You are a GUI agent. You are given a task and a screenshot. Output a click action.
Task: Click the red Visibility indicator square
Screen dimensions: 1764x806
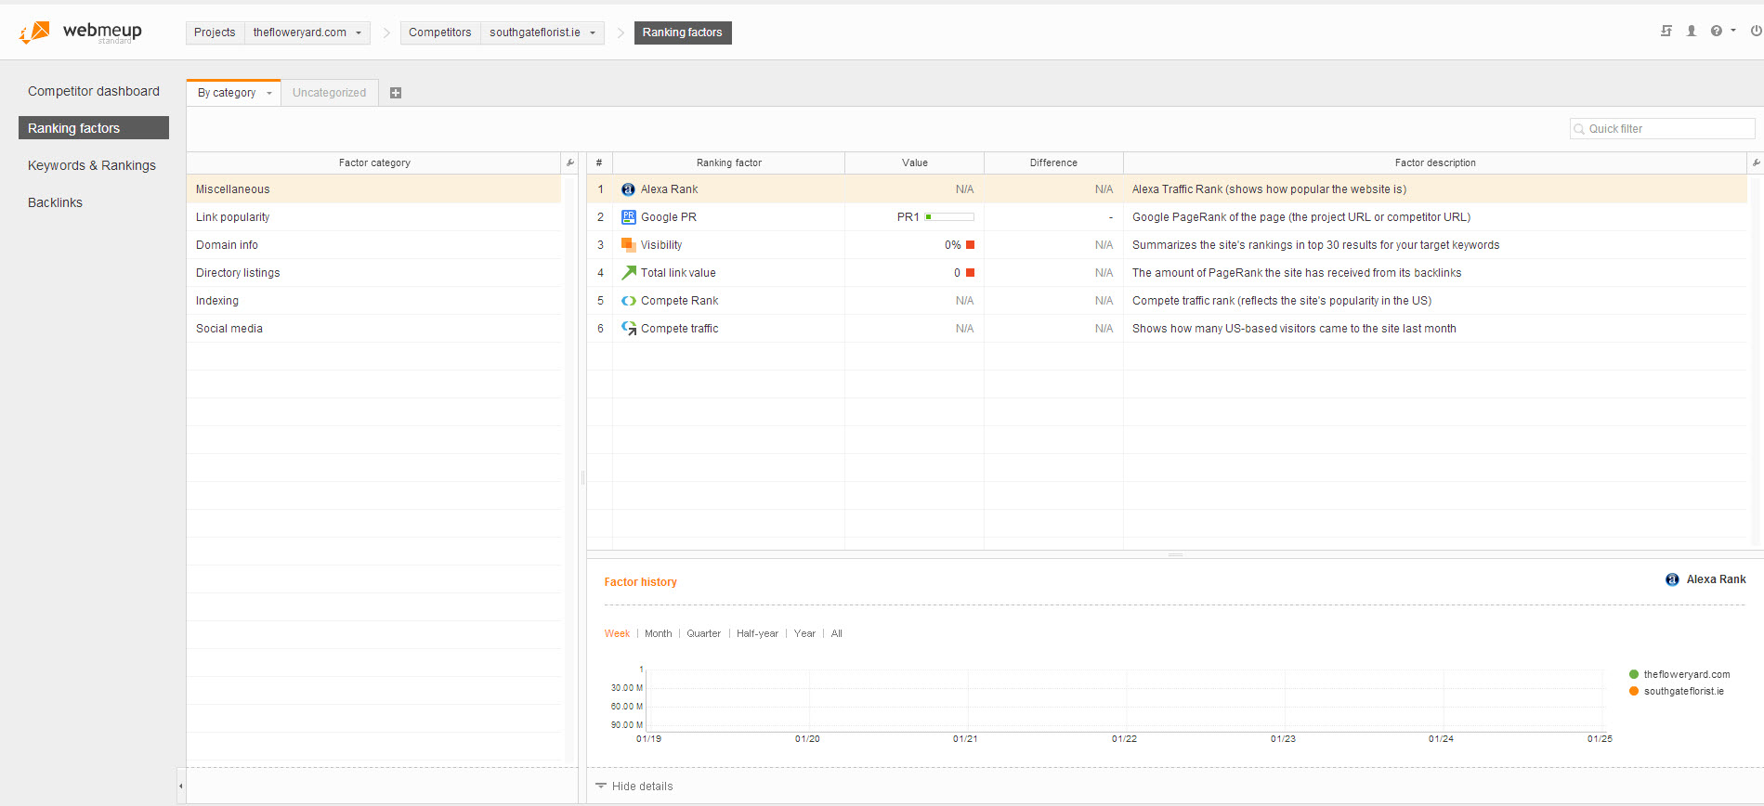[970, 245]
